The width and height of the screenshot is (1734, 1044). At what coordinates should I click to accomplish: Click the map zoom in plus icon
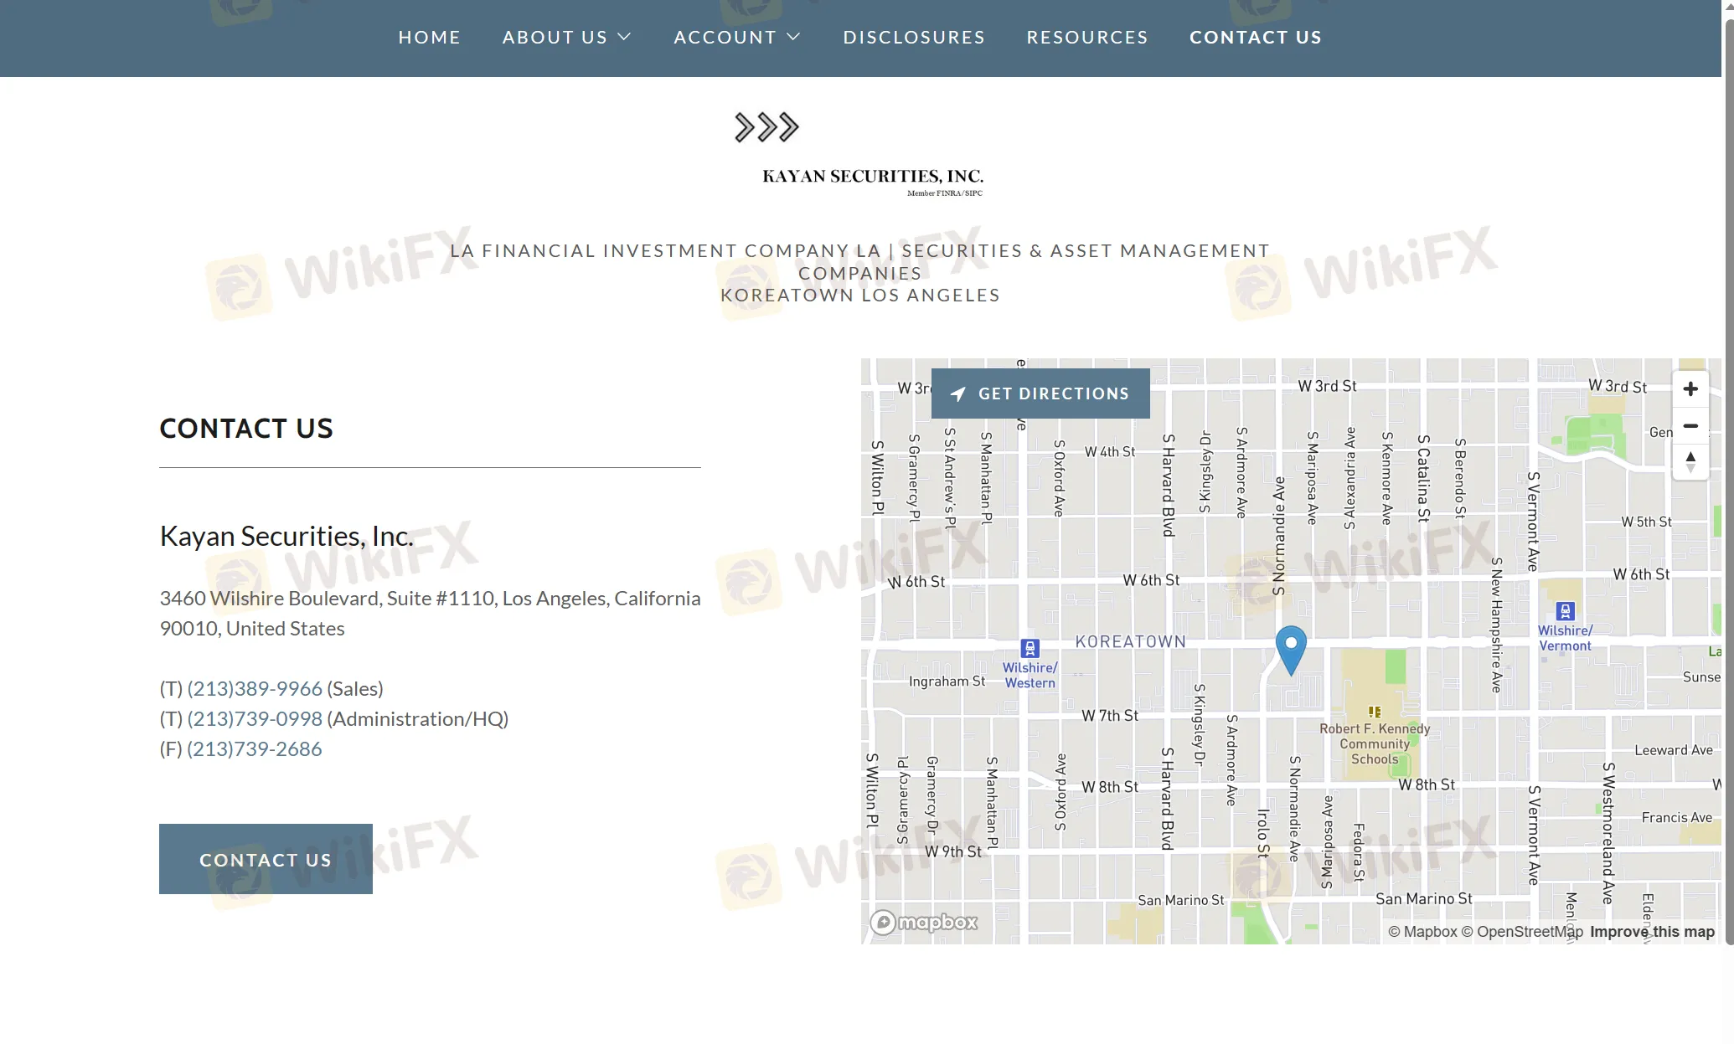coord(1690,389)
